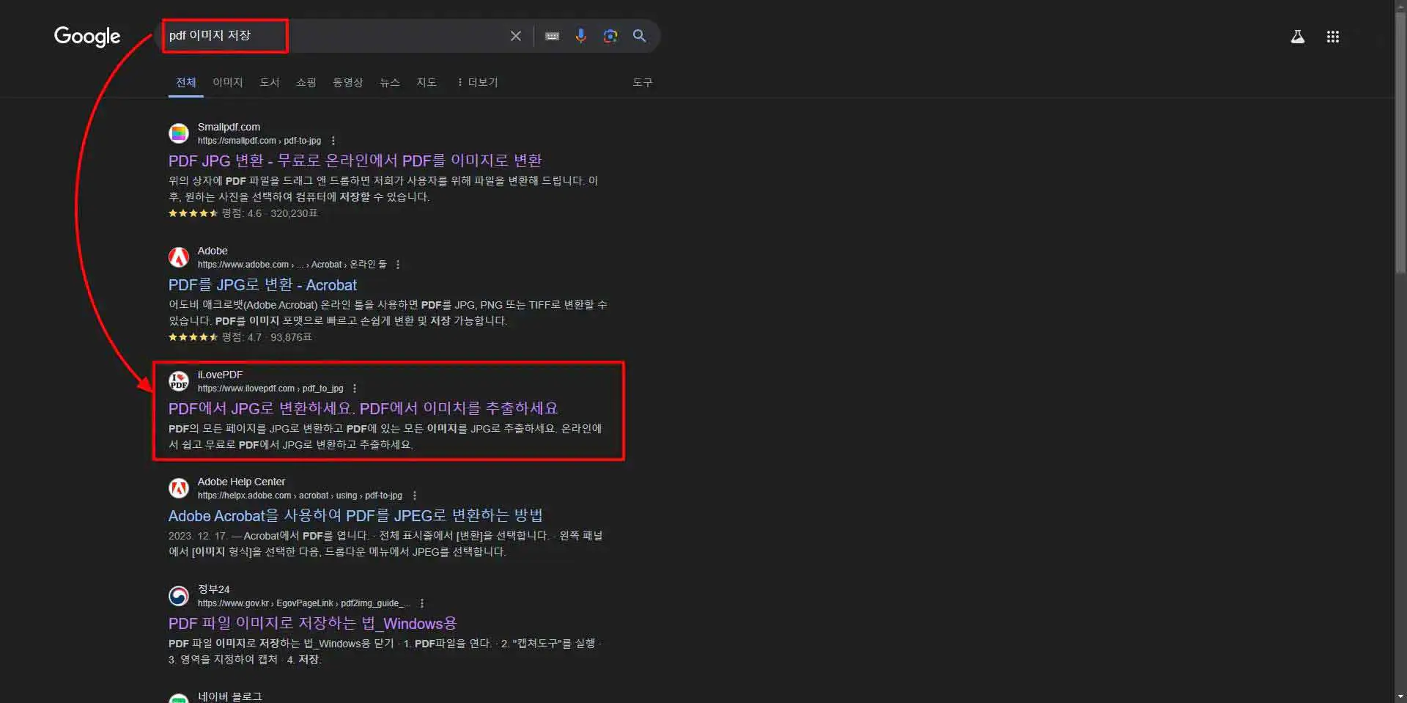Click the Google logo
1407x703 pixels.
[86, 37]
